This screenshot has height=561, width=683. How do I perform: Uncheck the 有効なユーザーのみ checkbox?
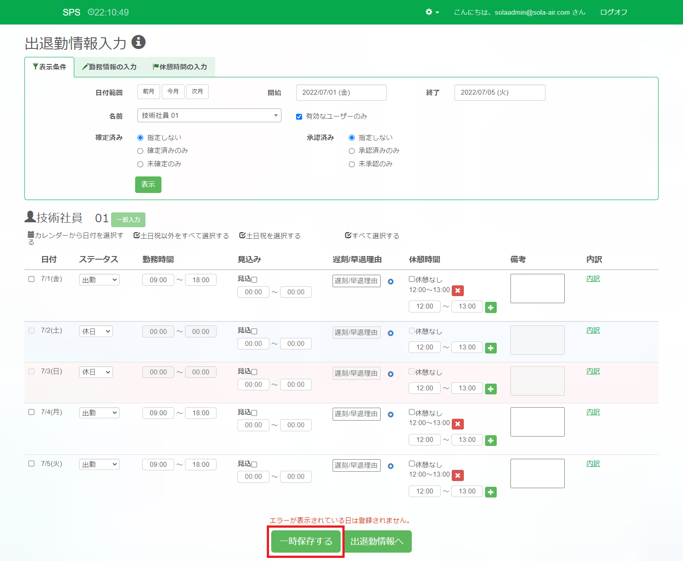[299, 116]
